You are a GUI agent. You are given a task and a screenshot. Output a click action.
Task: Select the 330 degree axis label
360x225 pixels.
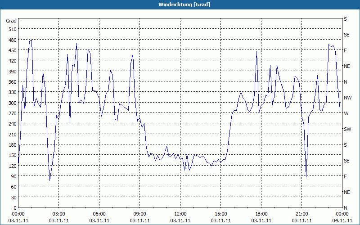[13, 92]
